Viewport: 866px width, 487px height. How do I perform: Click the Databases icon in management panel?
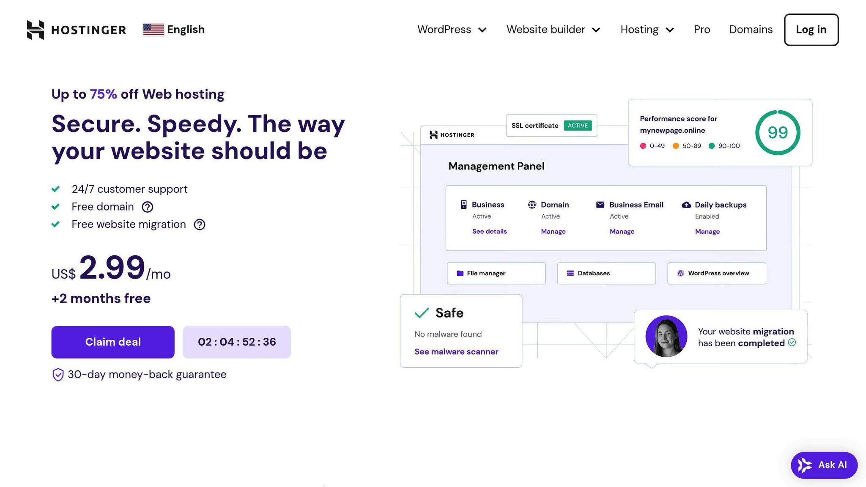(x=570, y=274)
